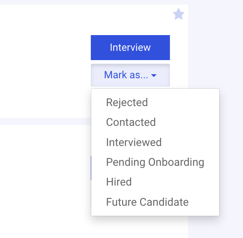
Task: Save as Future Candidate from the menu
Action: 147,202
